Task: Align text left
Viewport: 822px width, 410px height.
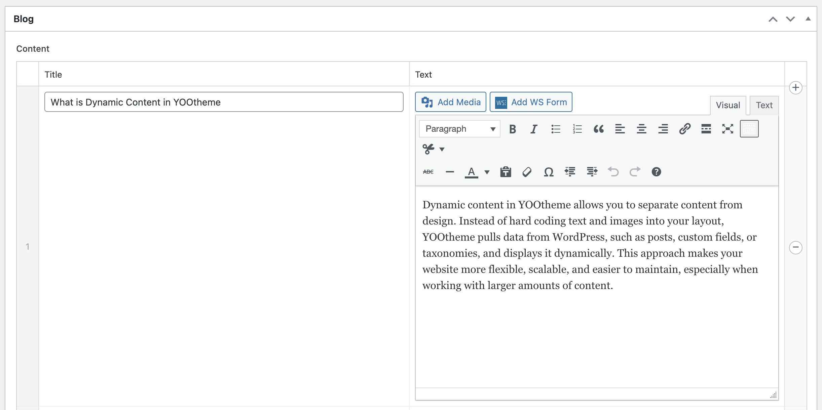Action: [x=620, y=129]
